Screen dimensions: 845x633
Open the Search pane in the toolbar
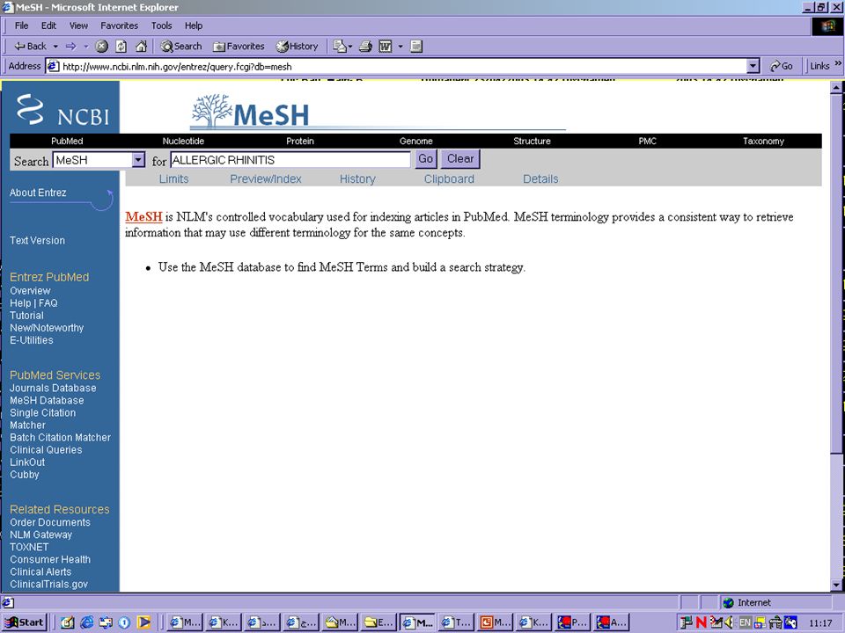[181, 47]
